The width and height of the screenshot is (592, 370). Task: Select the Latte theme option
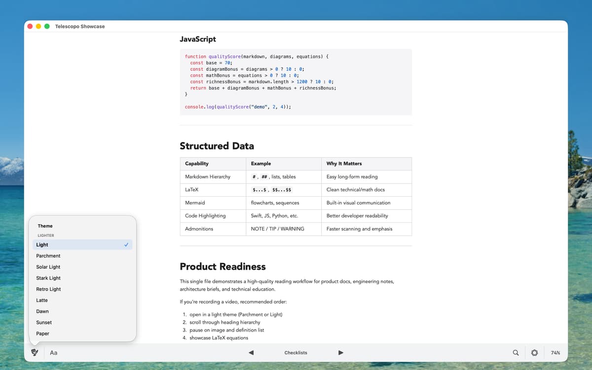click(42, 300)
